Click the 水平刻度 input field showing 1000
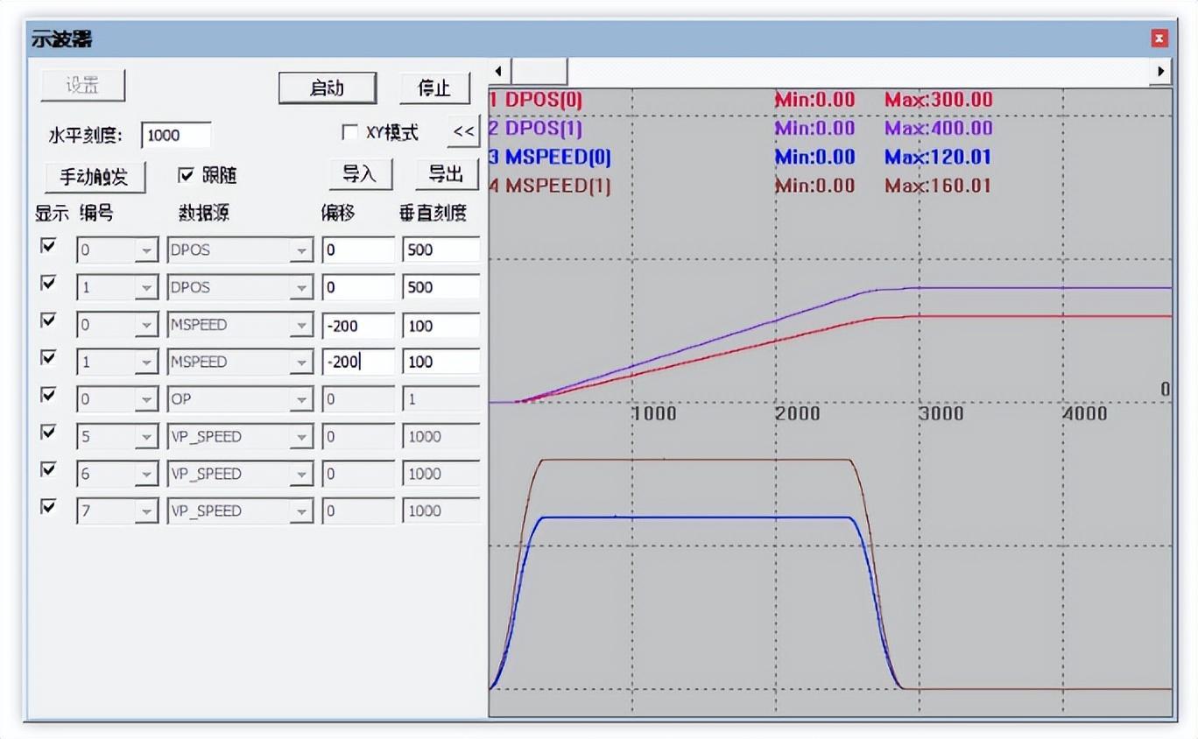This screenshot has width=1198, height=739. [x=175, y=135]
